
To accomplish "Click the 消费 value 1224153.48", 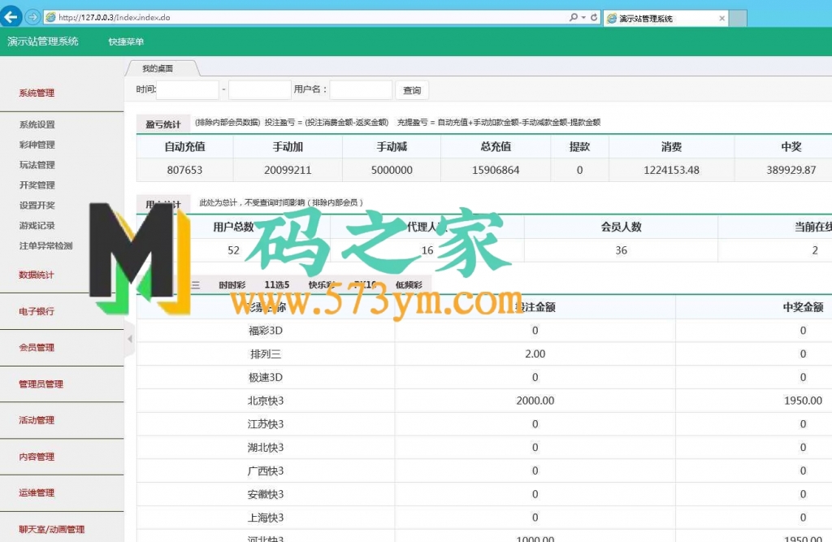I will 671,171.
